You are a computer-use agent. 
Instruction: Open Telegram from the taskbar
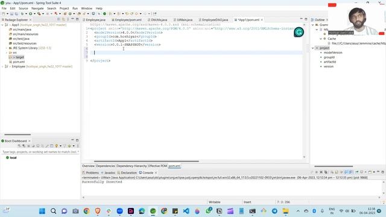tap(274, 211)
